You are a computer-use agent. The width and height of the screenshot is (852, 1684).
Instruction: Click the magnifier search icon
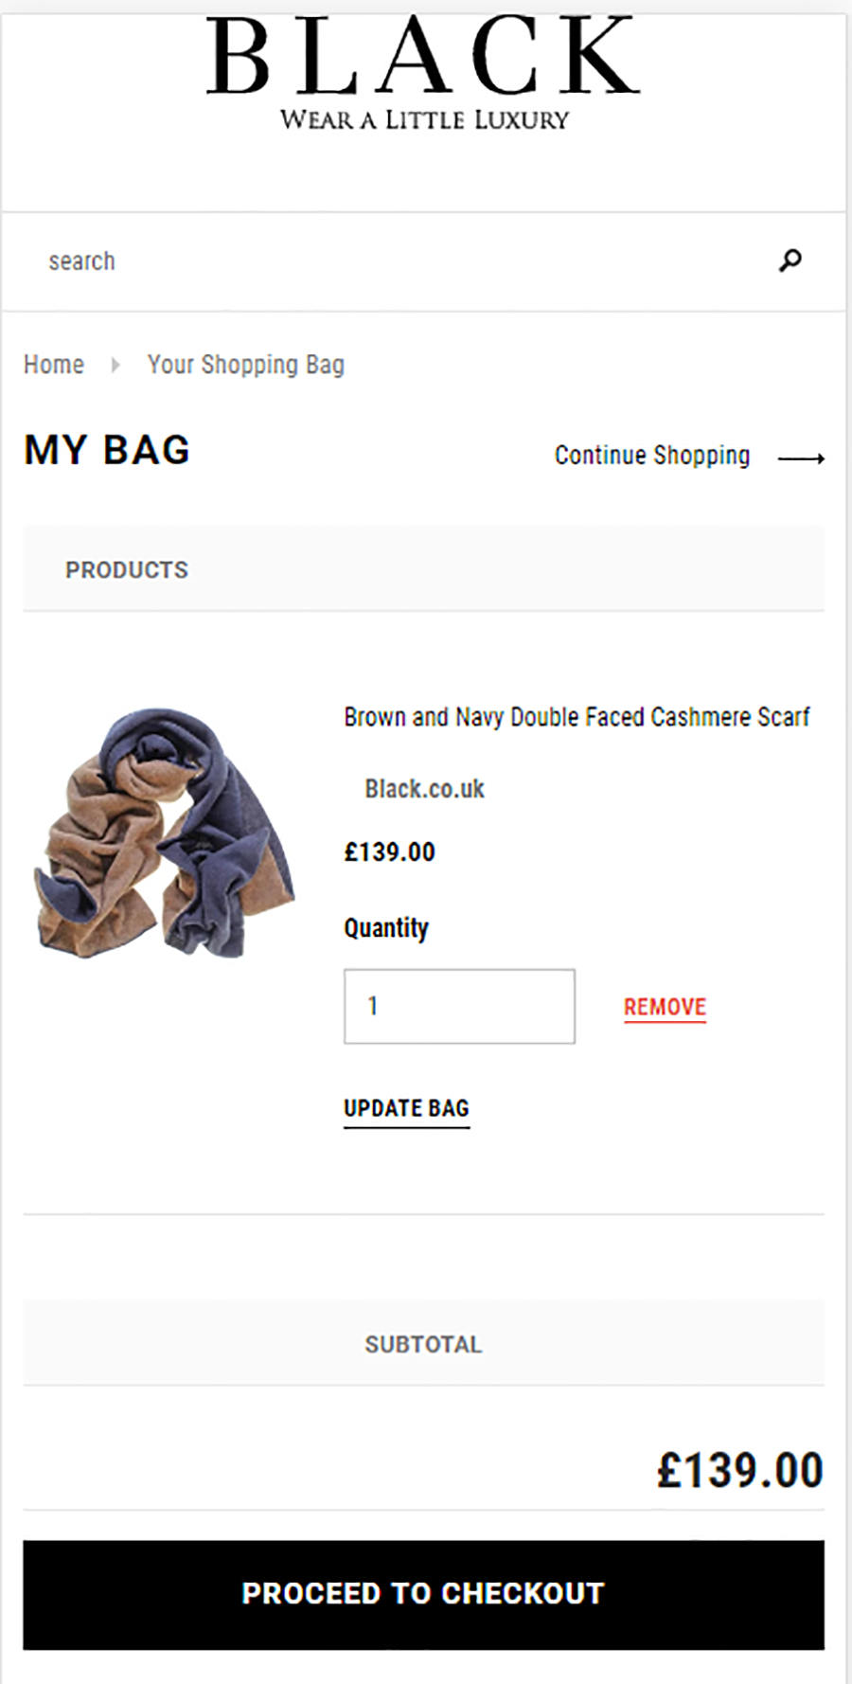[790, 260]
